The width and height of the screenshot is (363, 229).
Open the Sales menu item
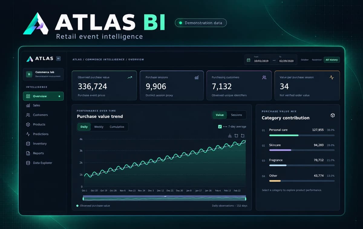pyautogui.click(x=43, y=105)
